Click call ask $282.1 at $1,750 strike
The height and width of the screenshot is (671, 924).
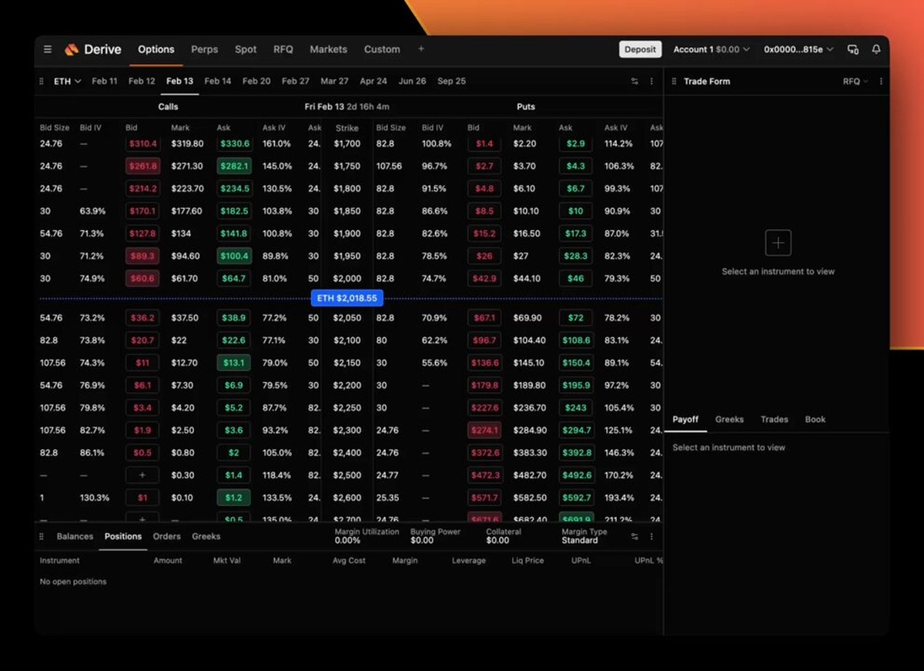pos(233,166)
